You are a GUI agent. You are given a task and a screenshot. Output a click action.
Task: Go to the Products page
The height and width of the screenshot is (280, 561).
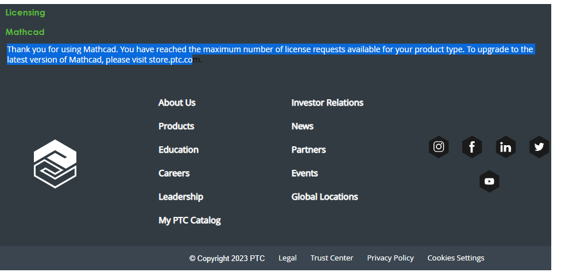(x=176, y=126)
